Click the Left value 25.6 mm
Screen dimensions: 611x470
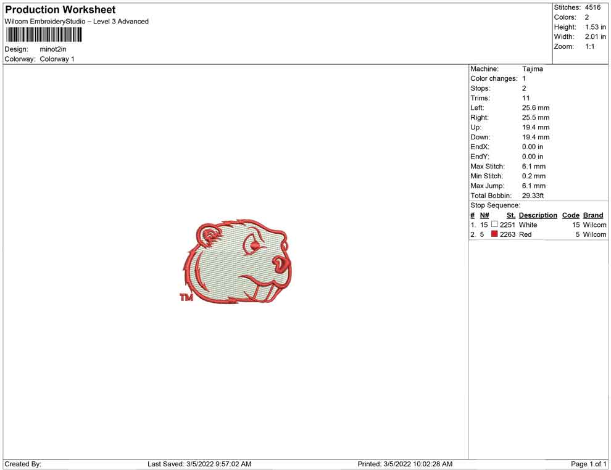tap(536, 108)
